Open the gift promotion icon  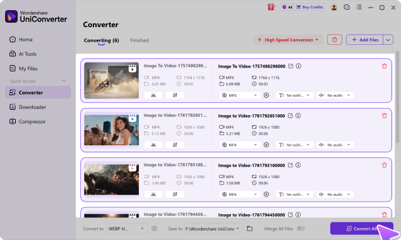coord(271,7)
